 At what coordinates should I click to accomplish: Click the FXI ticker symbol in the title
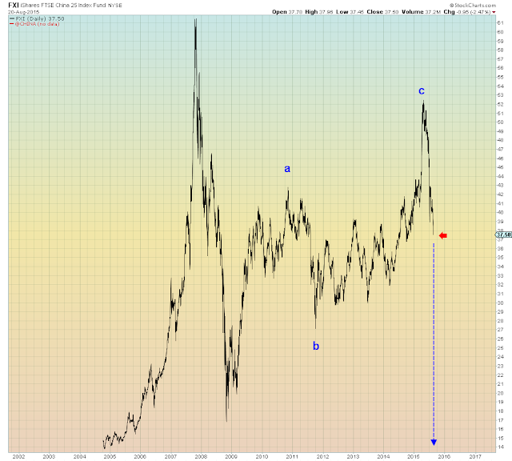14,5
